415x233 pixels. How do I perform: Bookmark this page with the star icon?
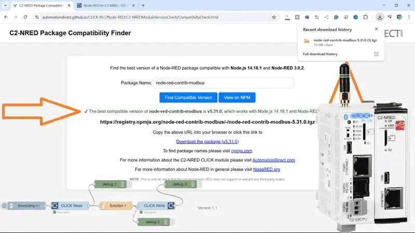click(x=274, y=17)
